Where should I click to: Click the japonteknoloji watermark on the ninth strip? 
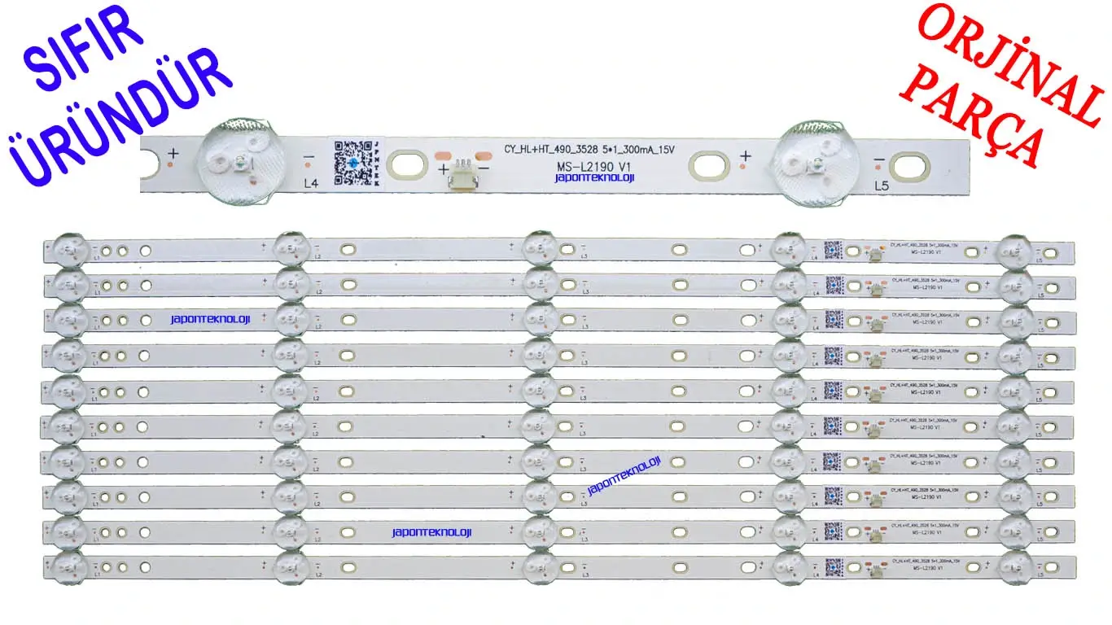coord(431,532)
